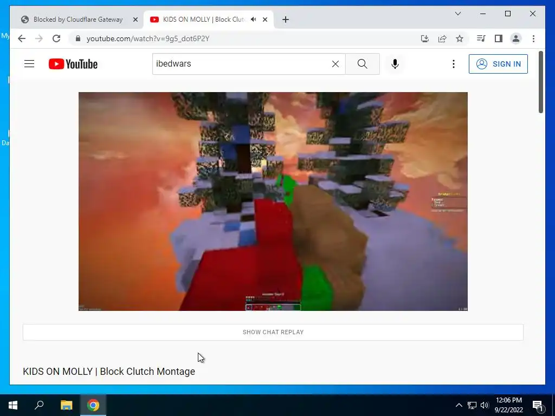Open the taskbar clock and date
Viewport: 555px width, 416px height.
point(508,405)
